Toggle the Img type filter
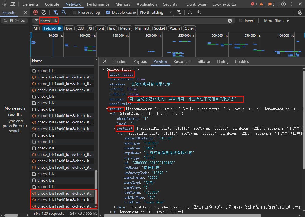305x217 pixels. [x=112, y=28]
